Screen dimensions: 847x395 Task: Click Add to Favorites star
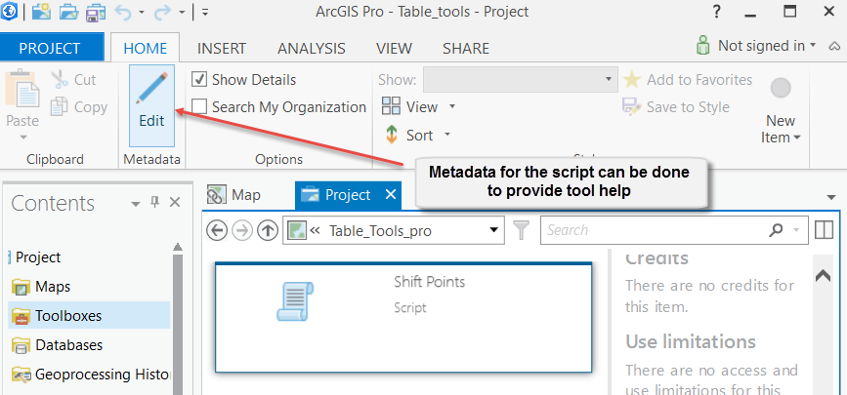click(x=687, y=80)
